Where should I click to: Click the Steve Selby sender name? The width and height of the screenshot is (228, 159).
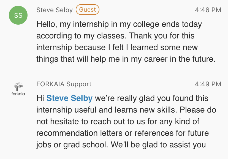click(55, 10)
